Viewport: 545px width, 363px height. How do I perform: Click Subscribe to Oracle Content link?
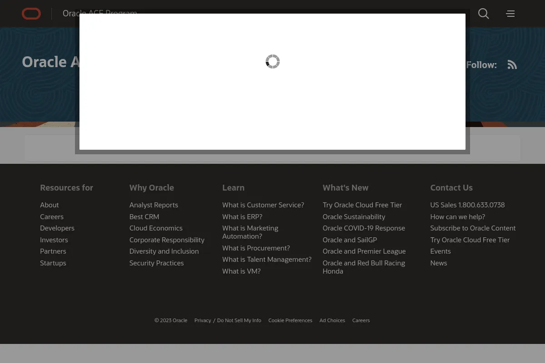point(473,228)
